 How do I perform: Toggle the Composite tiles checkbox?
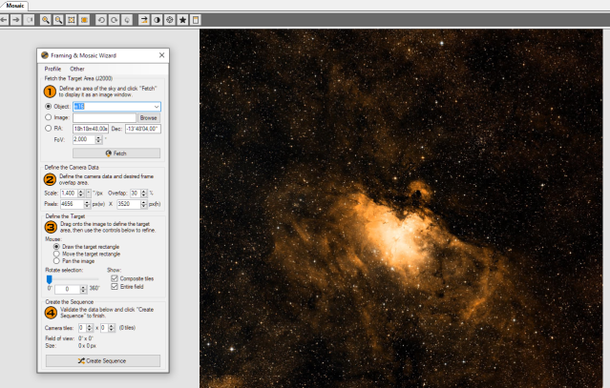coord(116,278)
